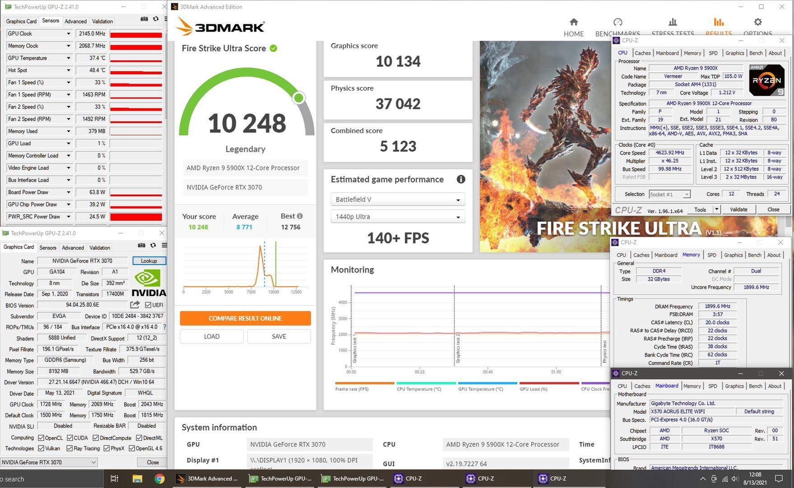Open the Battlefield V game dropdown
The image size is (794, 488).
(398, 199)
